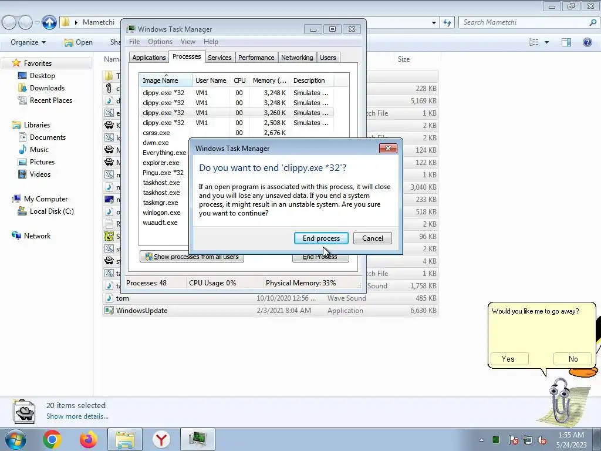
Task: Answer No to Clippy's balloon
Action: coord(573,359)
